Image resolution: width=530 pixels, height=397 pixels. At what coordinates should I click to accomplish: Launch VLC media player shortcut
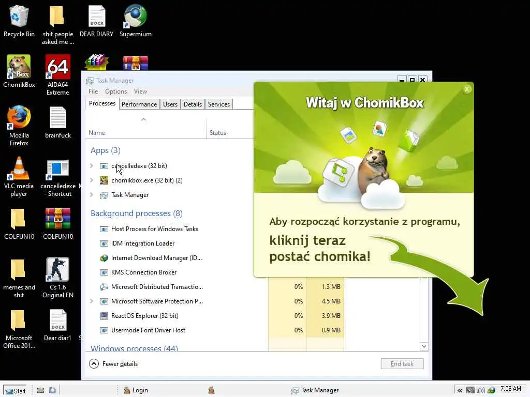click(x=19, y=176)
